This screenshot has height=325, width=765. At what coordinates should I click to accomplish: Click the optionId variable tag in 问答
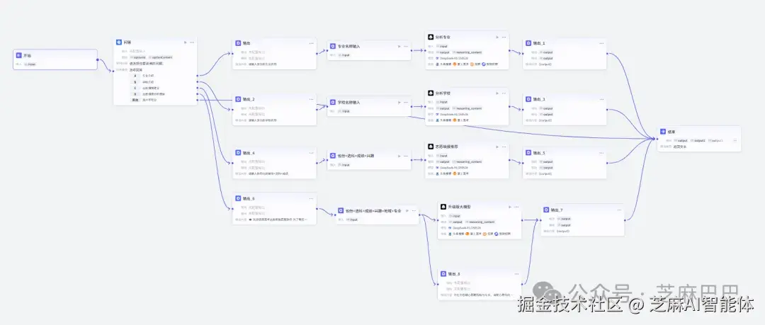pyautogui.click(x=137, y=57)
